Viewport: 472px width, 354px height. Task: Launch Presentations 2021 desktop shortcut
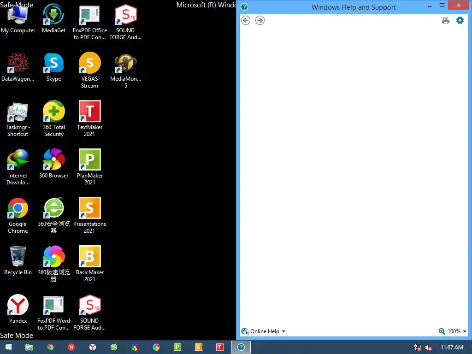[90, 216]
